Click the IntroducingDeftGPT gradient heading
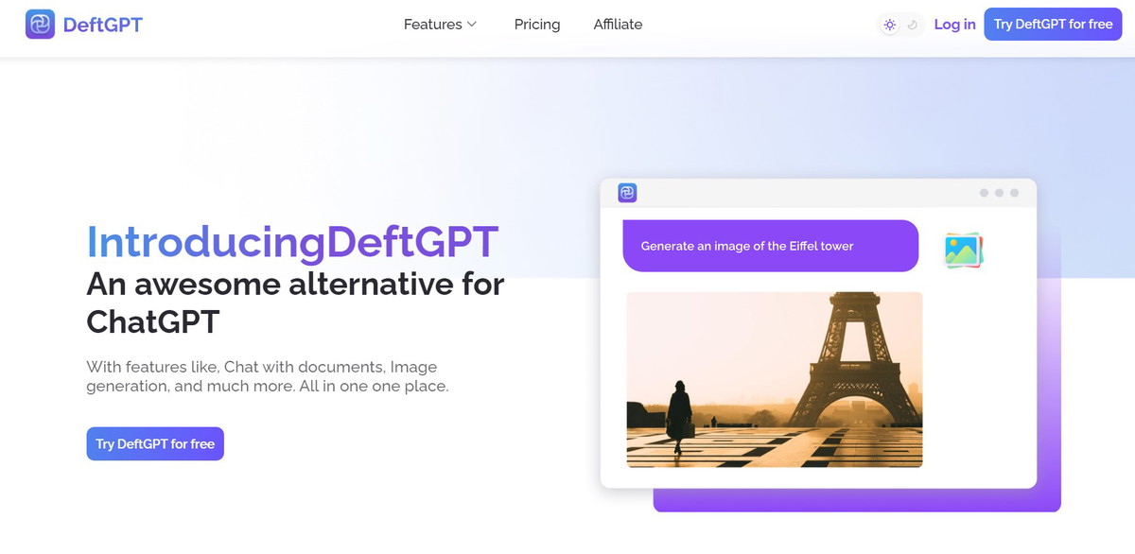 pos(292,242)
